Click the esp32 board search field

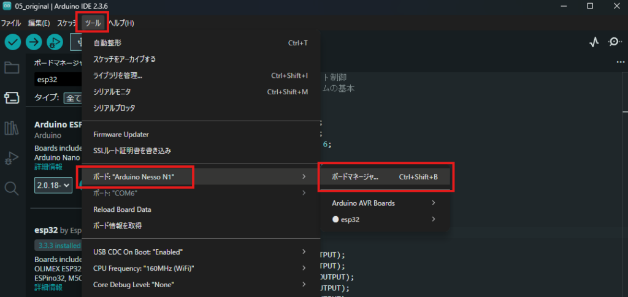(x=56, y=79)
